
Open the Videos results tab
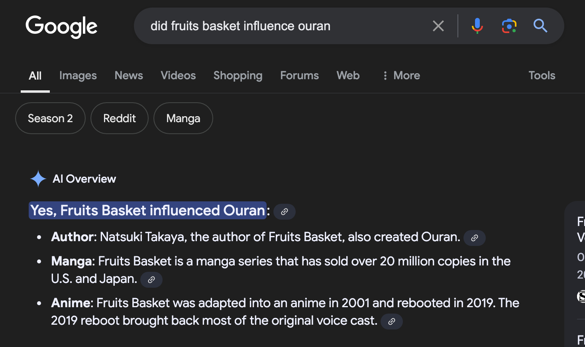coord(178,76)
